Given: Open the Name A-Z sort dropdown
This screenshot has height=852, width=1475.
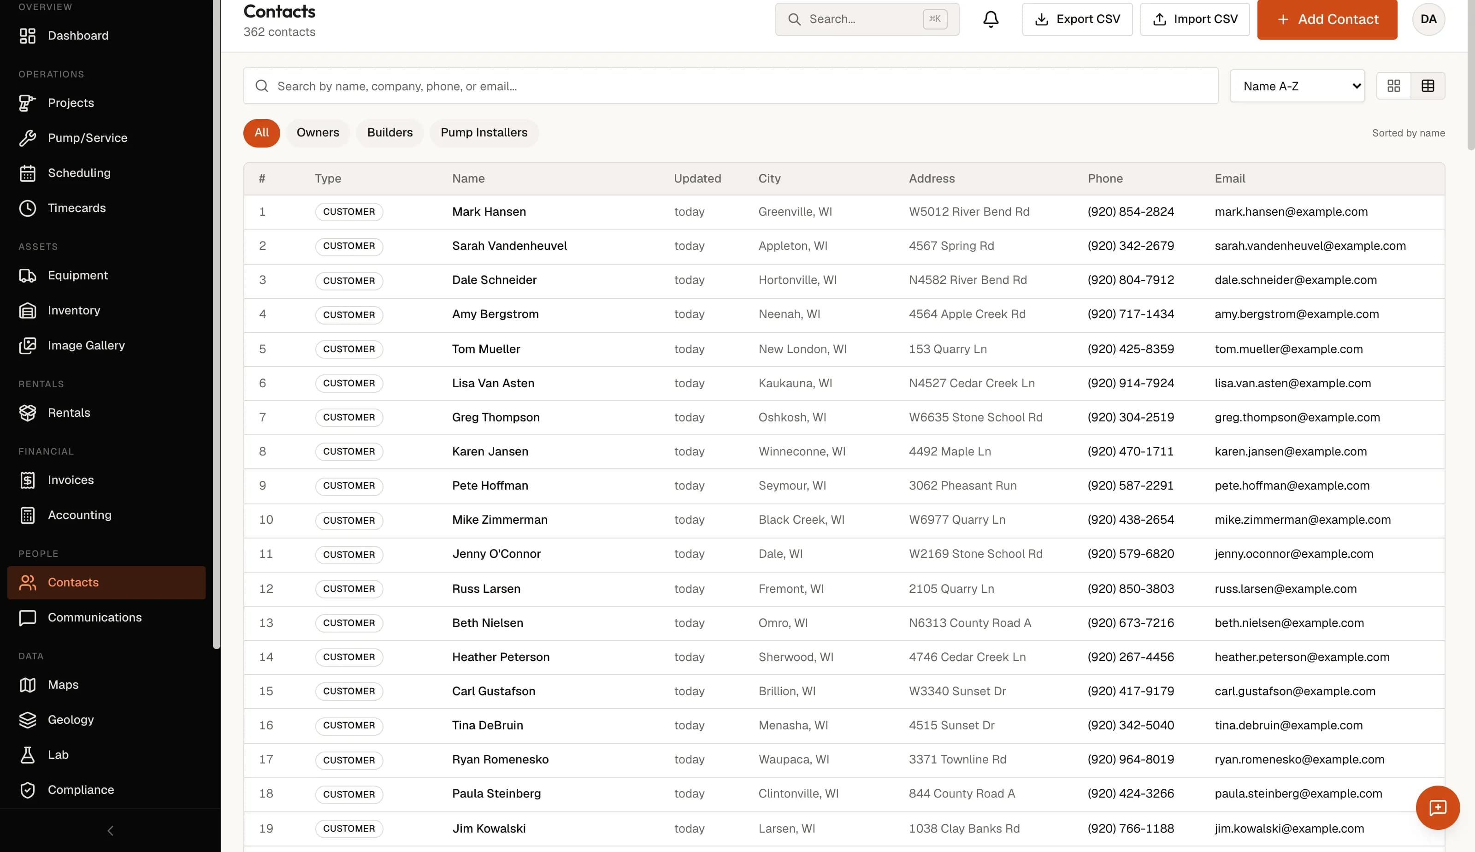Looking at the screenshot, I should (x=1297, y=86).
